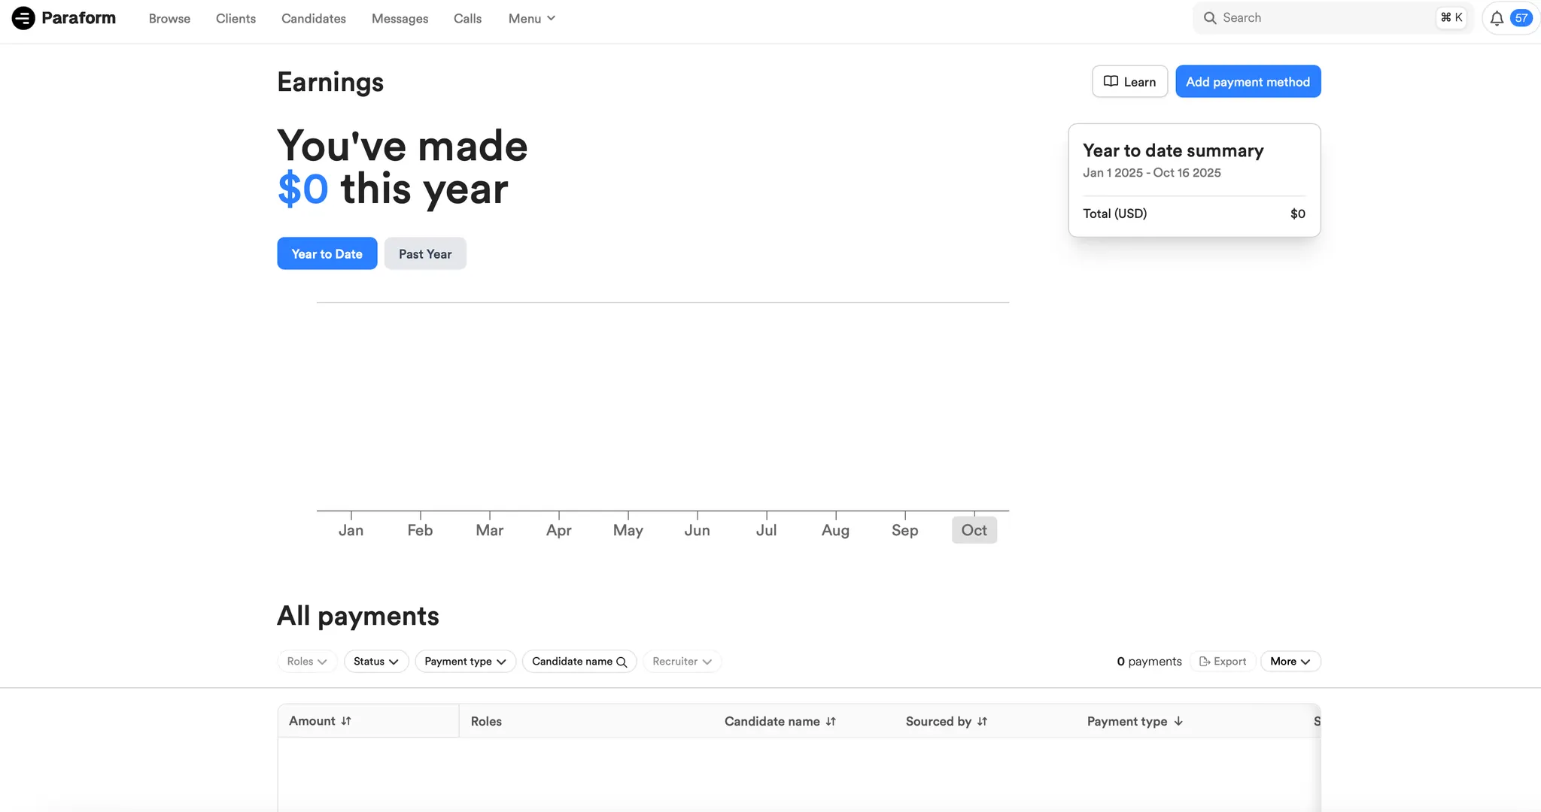This screenshot has width=1541, height=812.
Task: Click the Candidate name search icon filter
Action: pyautogui.click(x=622, y=662)
